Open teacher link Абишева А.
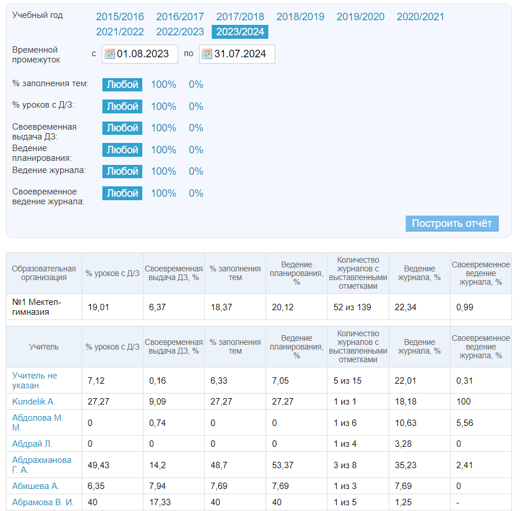 (x=35, y=486)
